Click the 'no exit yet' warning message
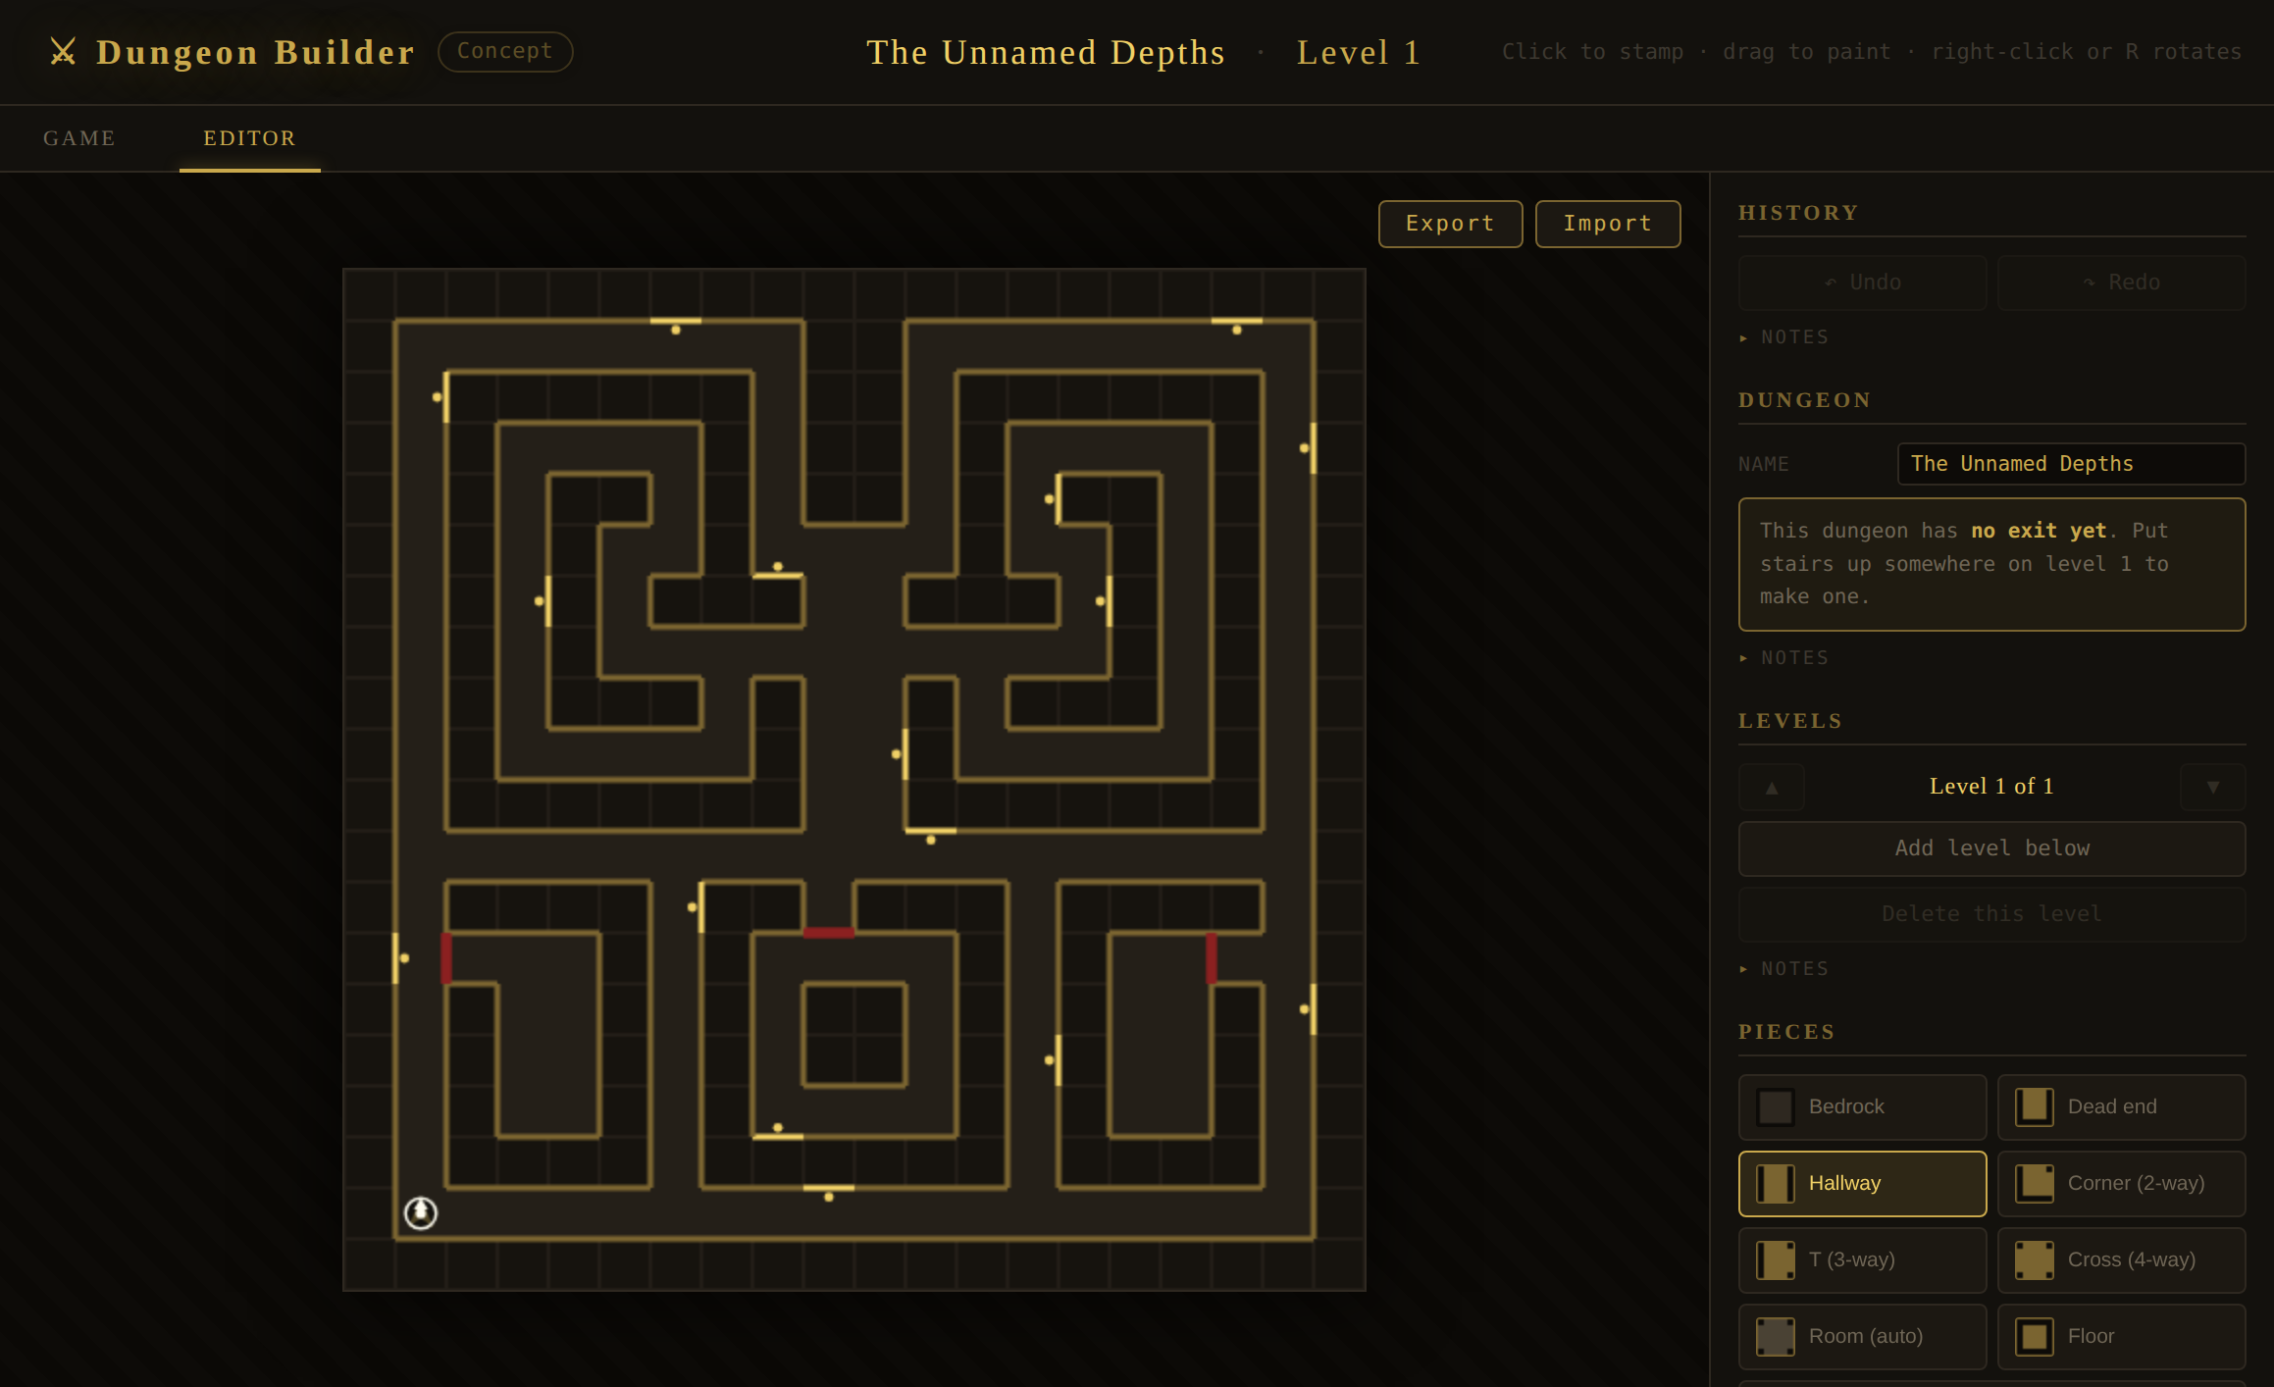 point(1991,564)
